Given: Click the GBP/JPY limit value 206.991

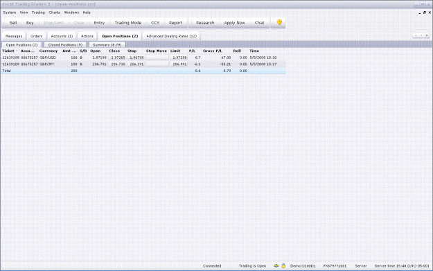Looking at the screenshot, I should click(179, 64).
